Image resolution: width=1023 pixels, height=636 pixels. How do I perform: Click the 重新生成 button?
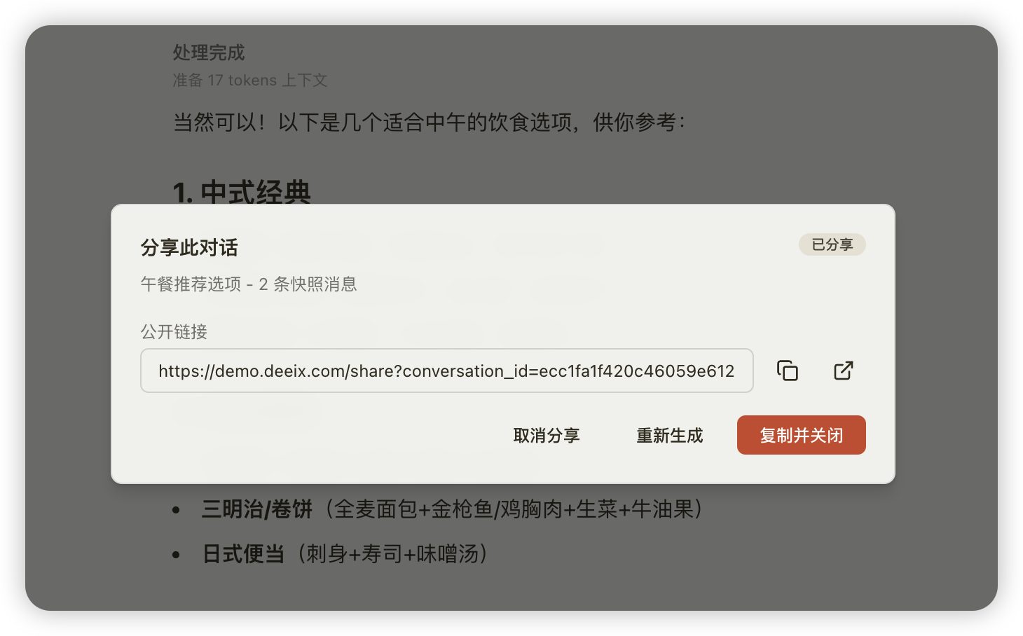(x=670, y=435)
